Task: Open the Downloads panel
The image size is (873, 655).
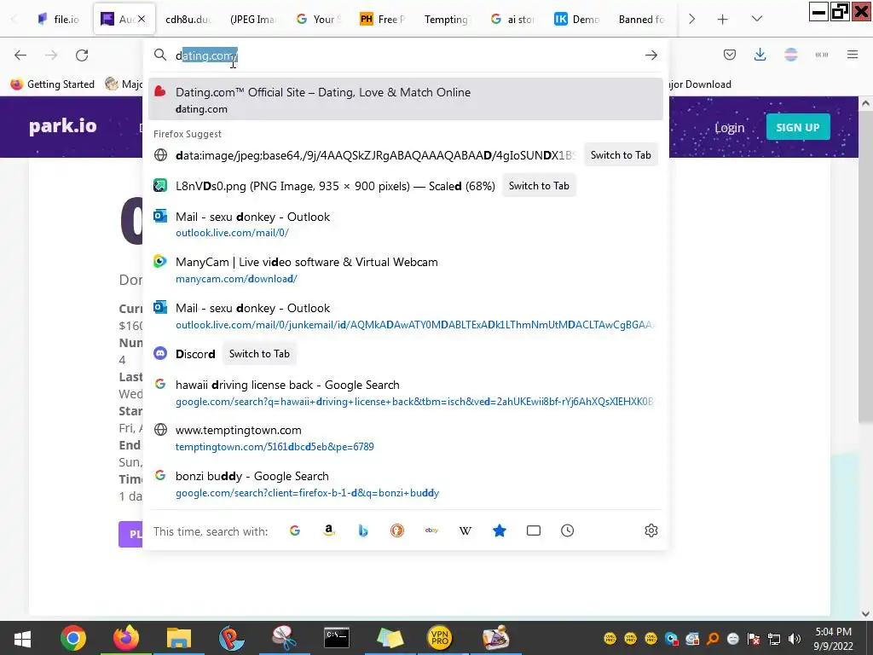Action: click(x=760, y=55)
